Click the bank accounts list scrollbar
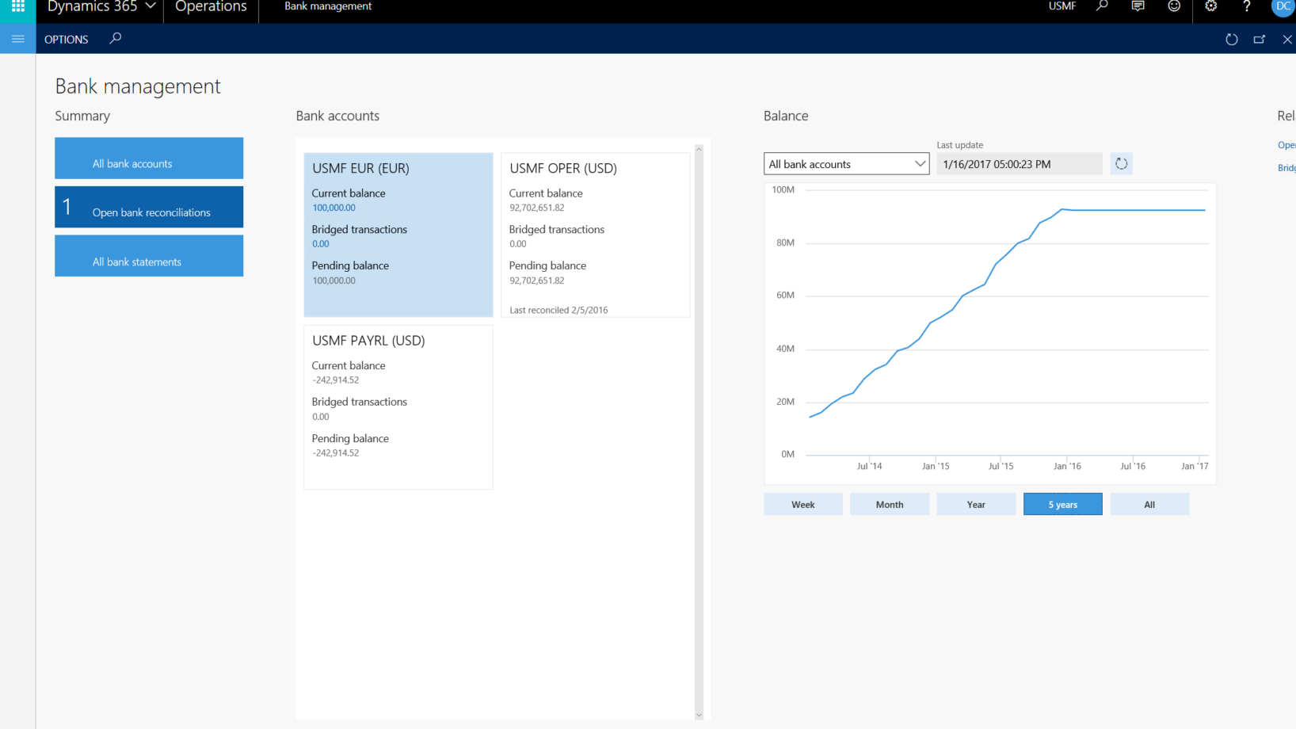The height and width of the screenshot is (729, 1296). click(699, 432)
